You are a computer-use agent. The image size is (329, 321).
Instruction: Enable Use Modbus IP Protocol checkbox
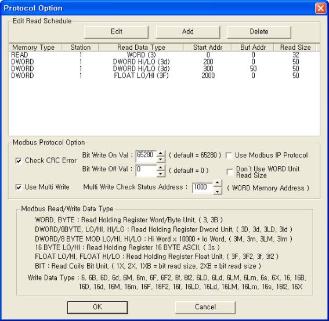pos(229,156)
